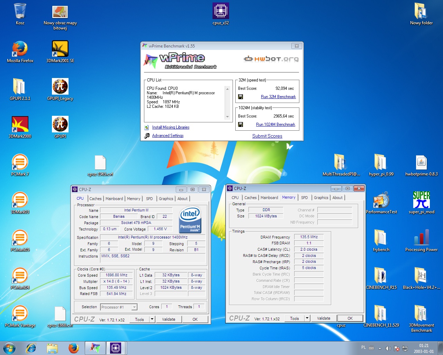This screenshot has width=443, height=355.
Task: Open Tools dropdown arrow in Memory tab window
Action: pos(307,318)
